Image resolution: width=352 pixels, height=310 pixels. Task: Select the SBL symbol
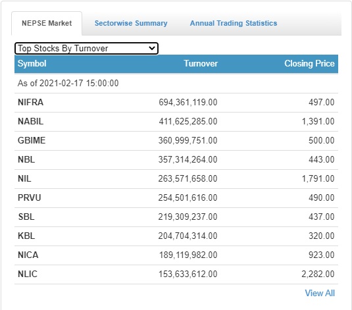coord(26,217)
